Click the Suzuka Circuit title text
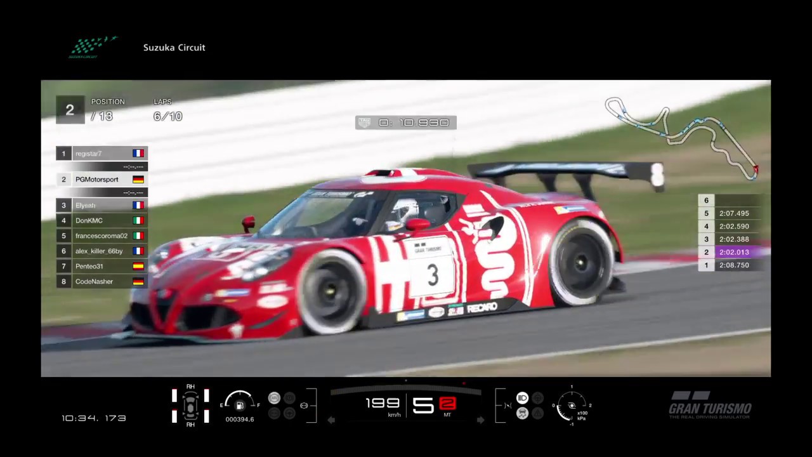Screen dimensions: 812x457 (174, 48)
